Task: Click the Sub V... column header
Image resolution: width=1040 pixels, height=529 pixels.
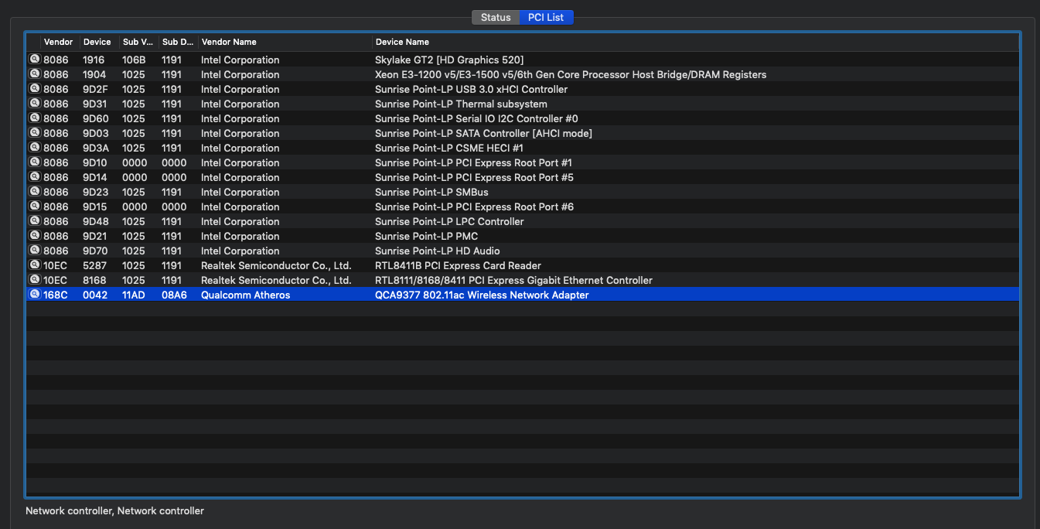Action: (x=138, y=42)
